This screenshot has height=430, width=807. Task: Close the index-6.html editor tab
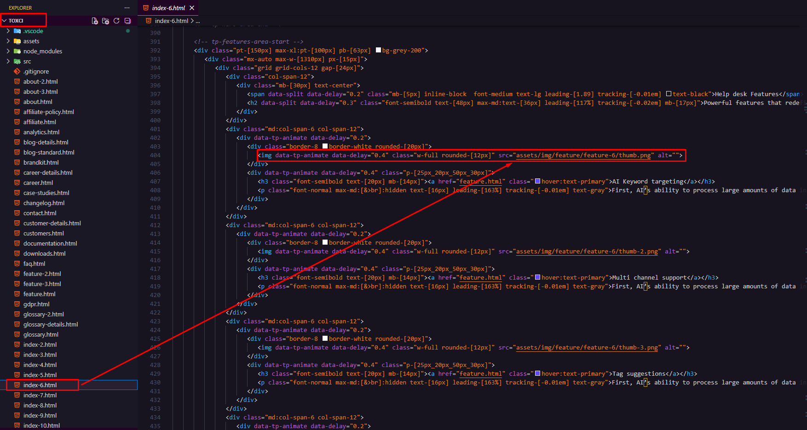(x=192, y=8)
